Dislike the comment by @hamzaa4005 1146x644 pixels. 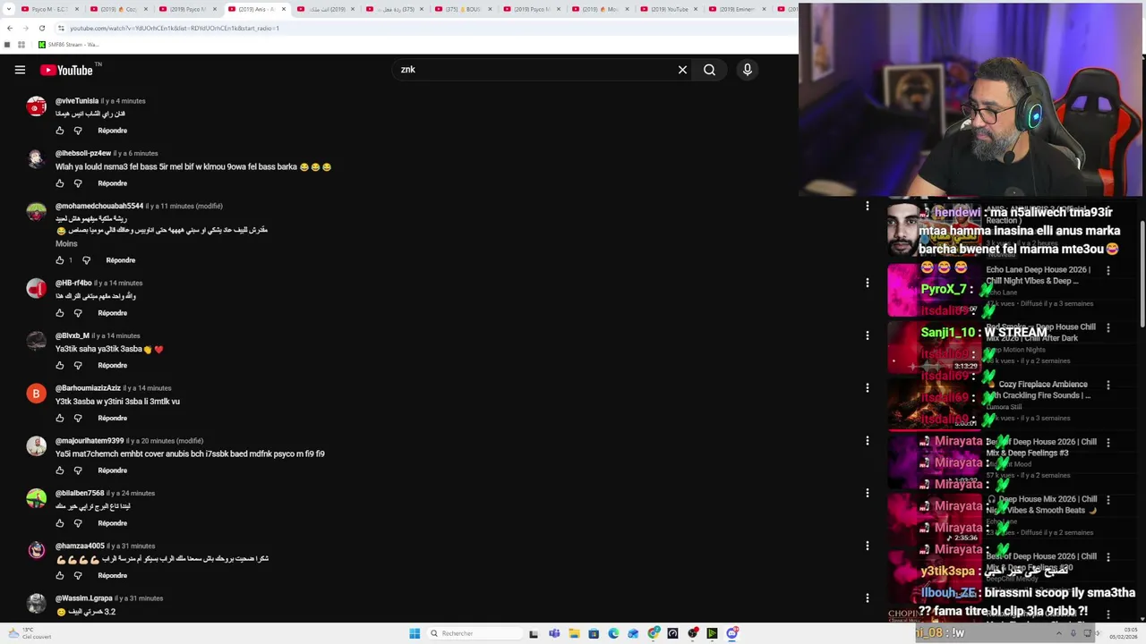[x=78, y=575]
